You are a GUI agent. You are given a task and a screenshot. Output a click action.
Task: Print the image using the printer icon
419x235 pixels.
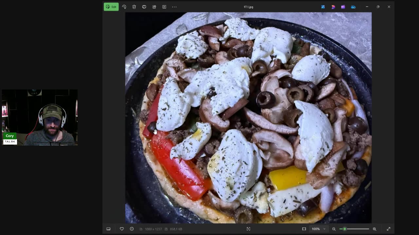tap(144, 7)
